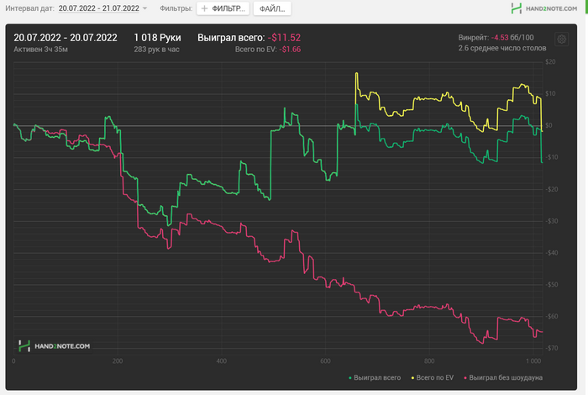Screen dimensions: 588x395
Task: Click the yellow Всего по EV legend dot
Action: click(x=412, y=378)
